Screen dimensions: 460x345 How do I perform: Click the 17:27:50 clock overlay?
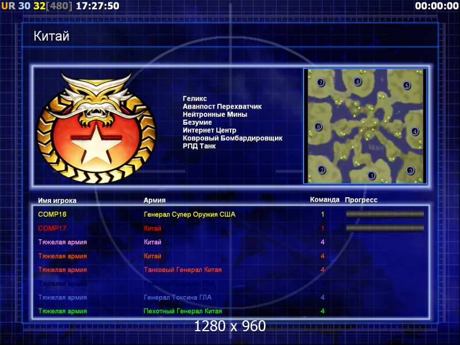(x=97, y=6)
